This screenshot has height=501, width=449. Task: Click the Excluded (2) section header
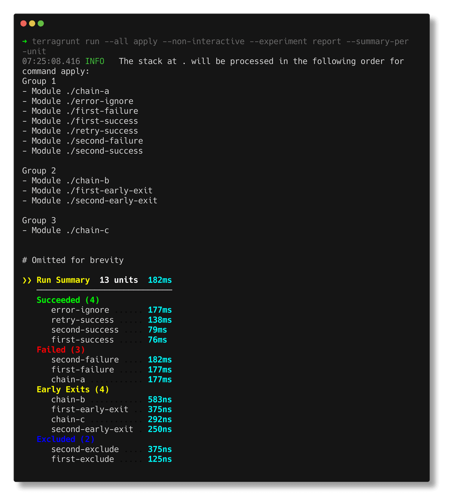[65, 439]
